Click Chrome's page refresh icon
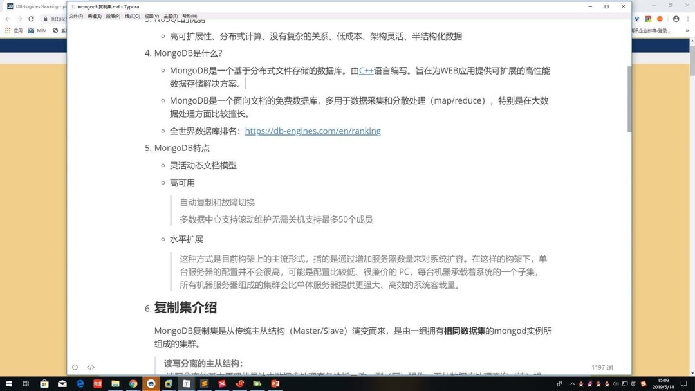Viewport: 695px width, 391px height. (x=31, y=19)
